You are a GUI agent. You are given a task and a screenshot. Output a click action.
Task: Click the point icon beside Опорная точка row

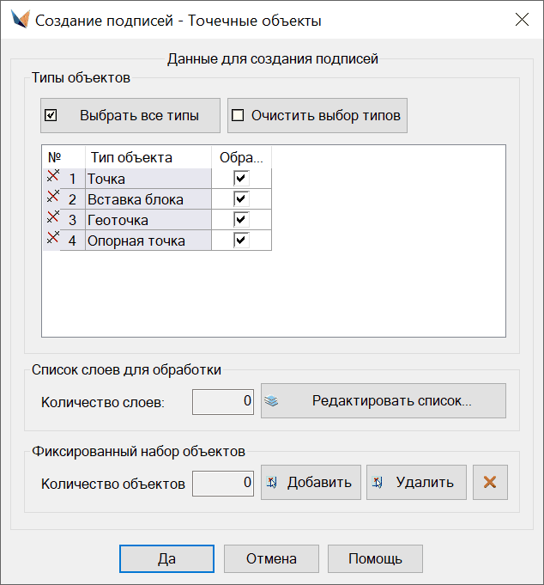point(53,237)
